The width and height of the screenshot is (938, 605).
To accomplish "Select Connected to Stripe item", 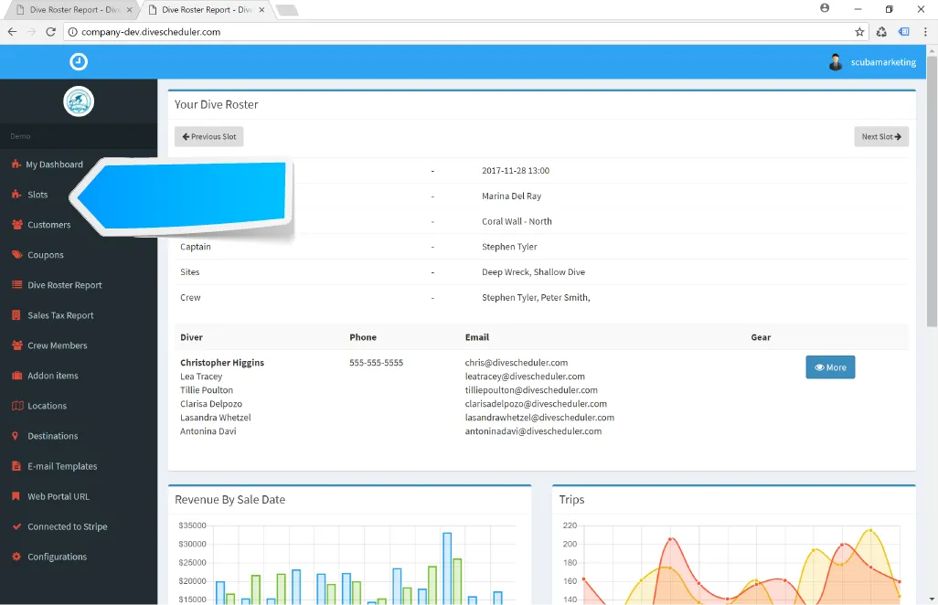I will click(68, 526).
